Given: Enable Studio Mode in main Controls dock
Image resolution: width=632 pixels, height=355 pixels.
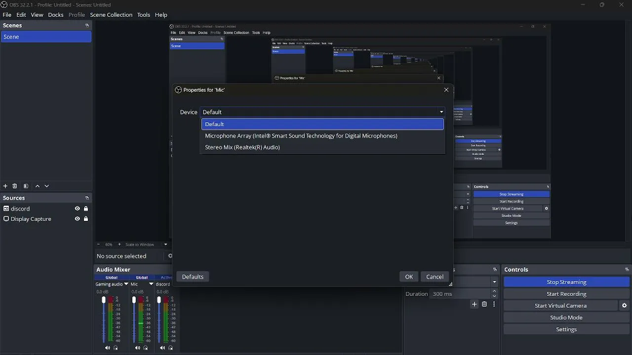Looking at the screenshot, I should click(x=566, y=318).
